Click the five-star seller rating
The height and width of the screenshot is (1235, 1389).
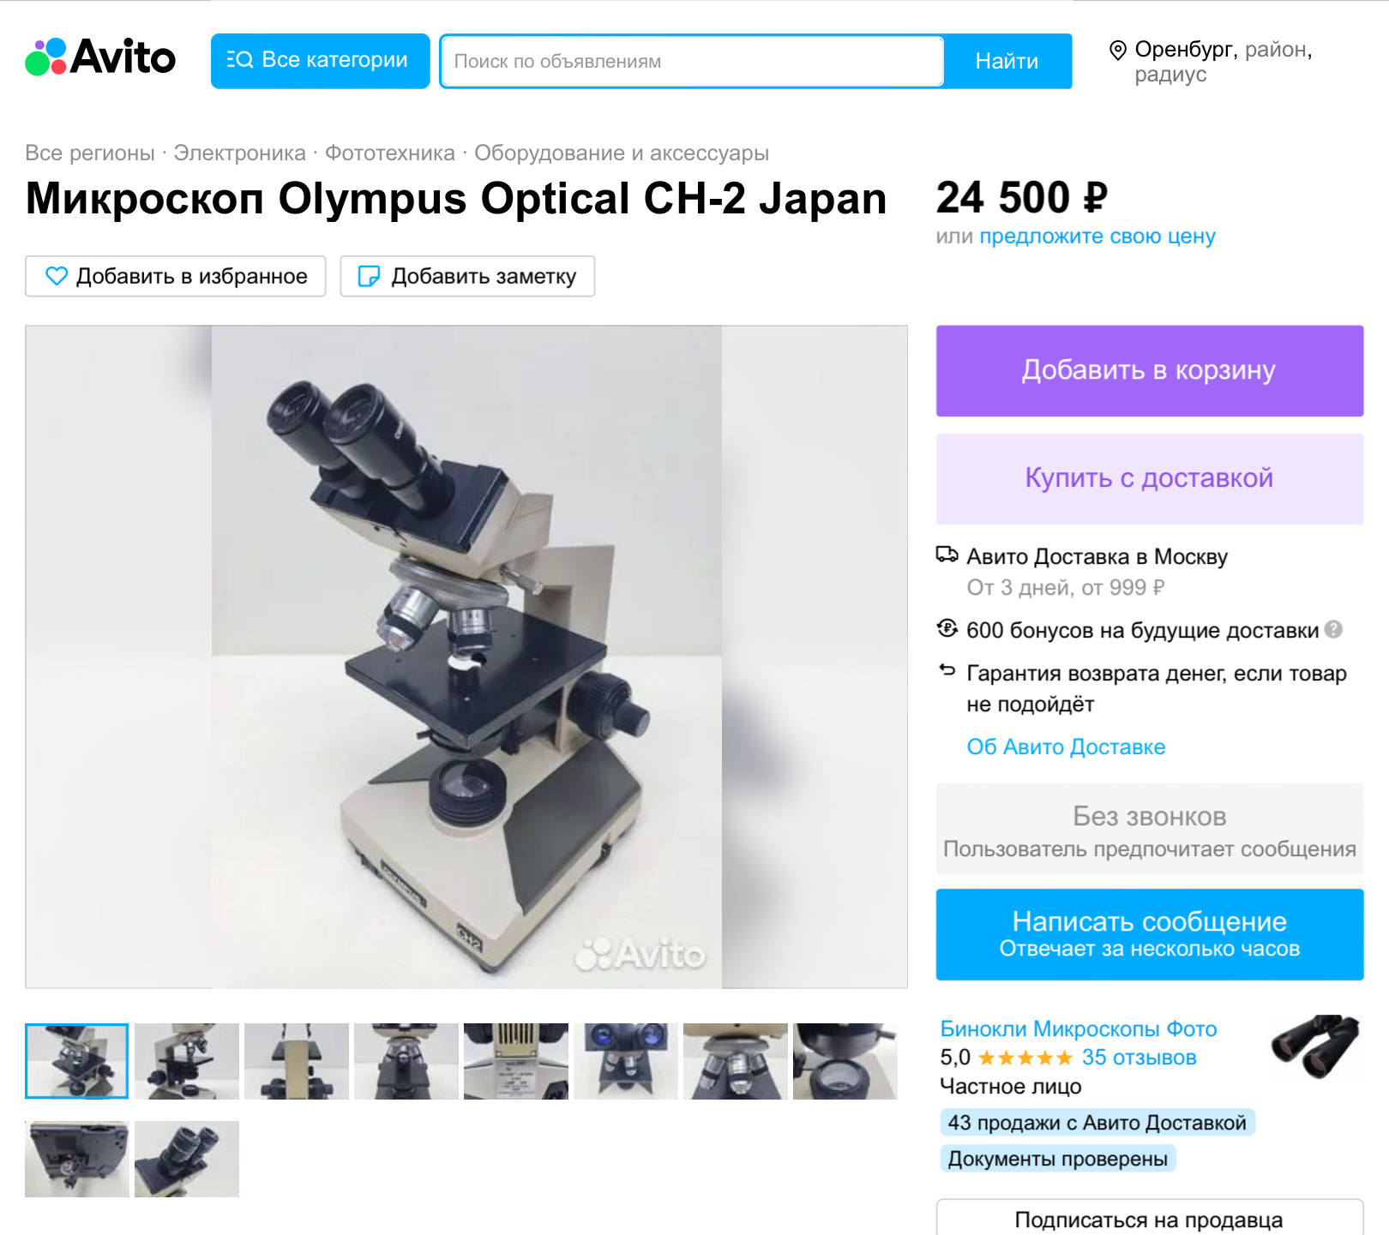tap(1025, 1058)
